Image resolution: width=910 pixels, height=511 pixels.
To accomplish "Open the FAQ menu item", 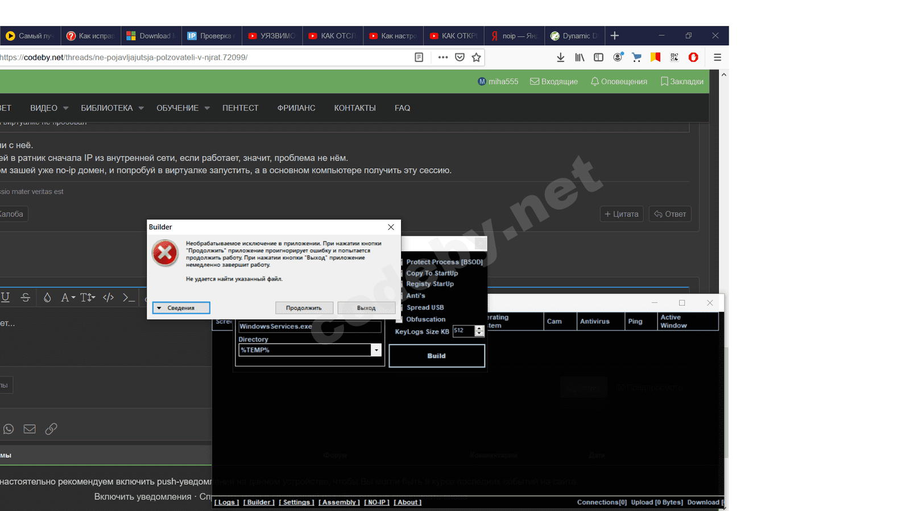I will click(403, 108).
